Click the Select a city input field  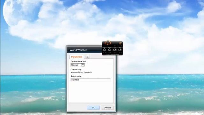coord(91,80)
